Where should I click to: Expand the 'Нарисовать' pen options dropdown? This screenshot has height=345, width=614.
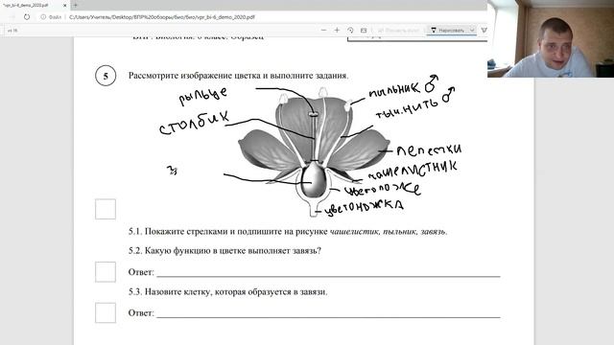[472, 30]
